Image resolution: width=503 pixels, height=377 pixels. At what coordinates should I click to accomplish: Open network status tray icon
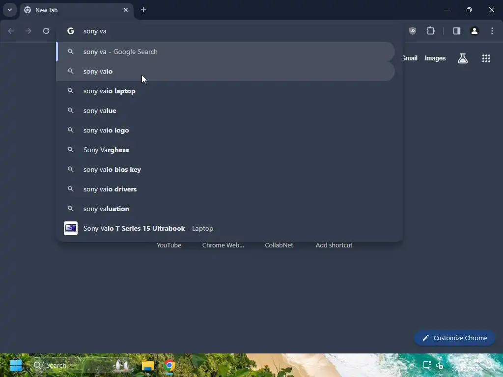(427, 365)
